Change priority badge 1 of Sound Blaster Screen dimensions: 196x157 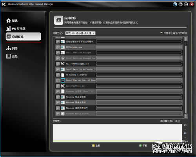point(58,80)
